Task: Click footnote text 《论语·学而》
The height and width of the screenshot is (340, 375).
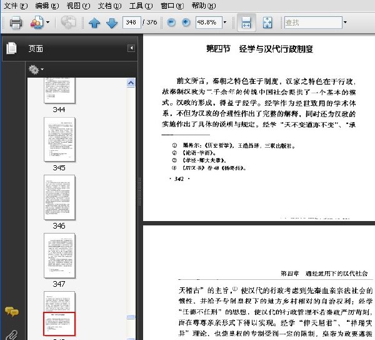Action: [x=199, y=153]
